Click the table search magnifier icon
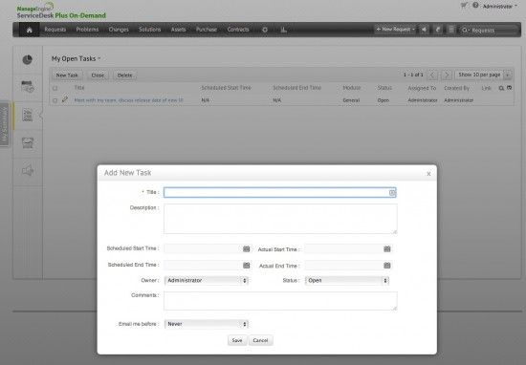 click(x=501, y=88)
